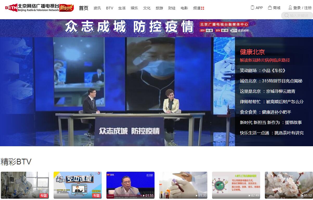Expand the 频道 channel menu
This screenshot has height=200, width=313.
[x=197, y=8]
